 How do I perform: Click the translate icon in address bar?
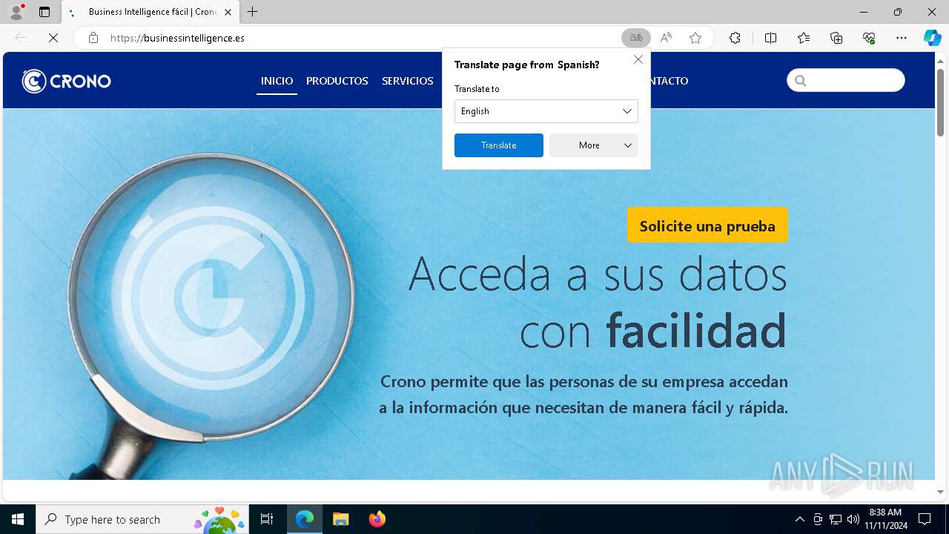coord(636,38)
